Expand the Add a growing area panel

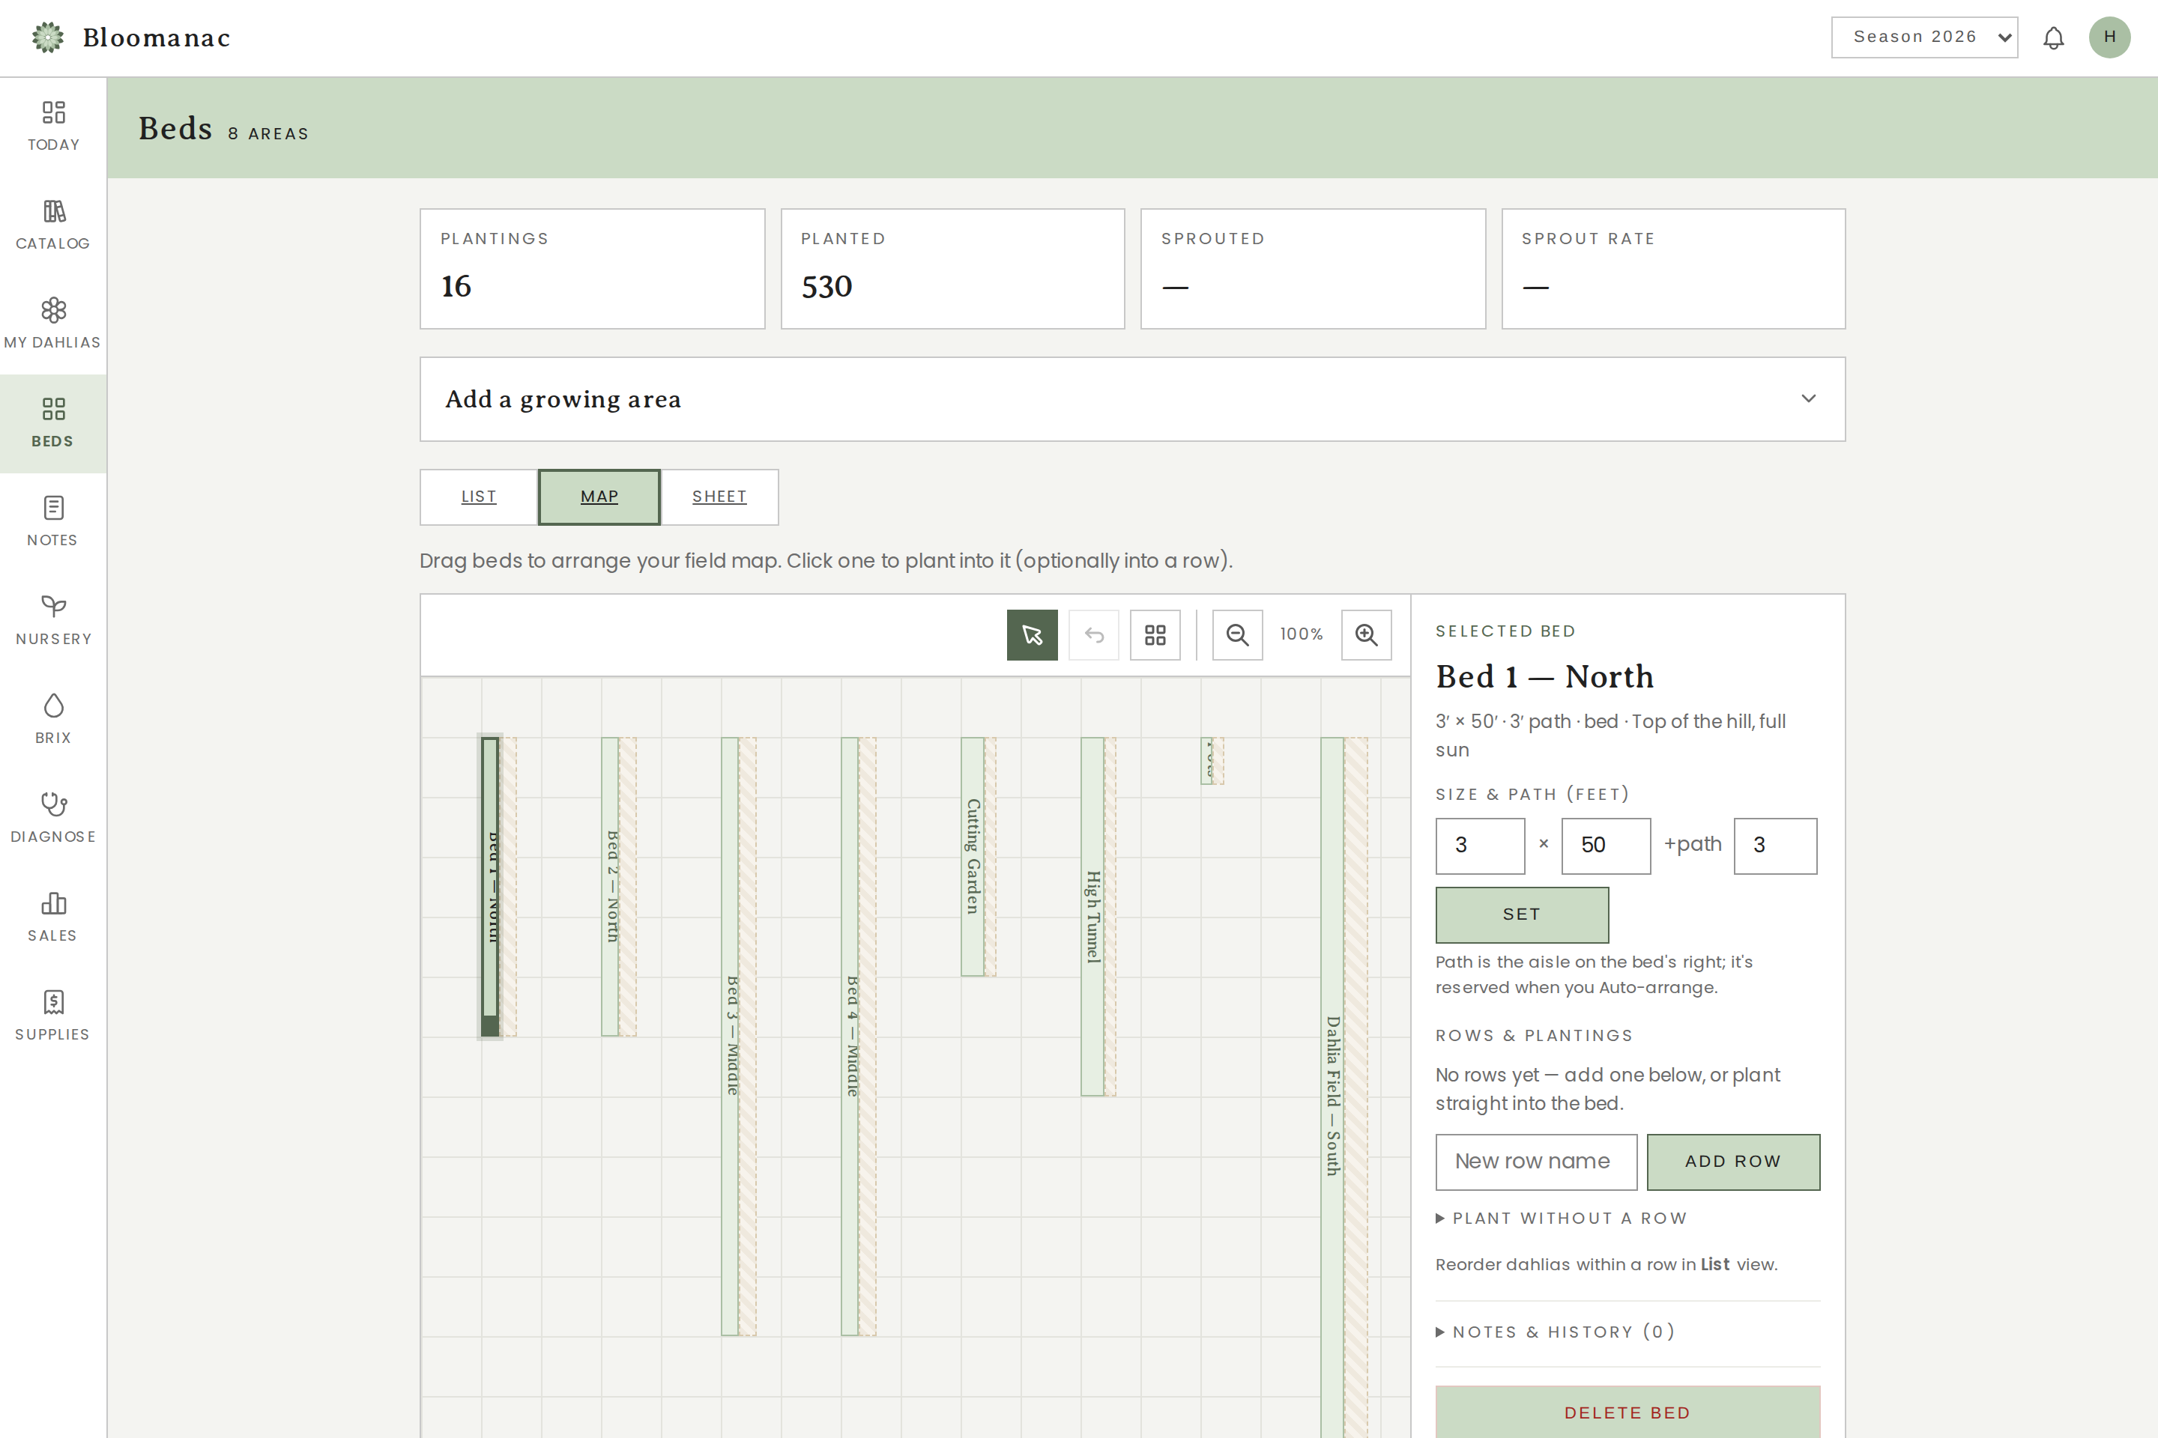tap(1132, 399)
